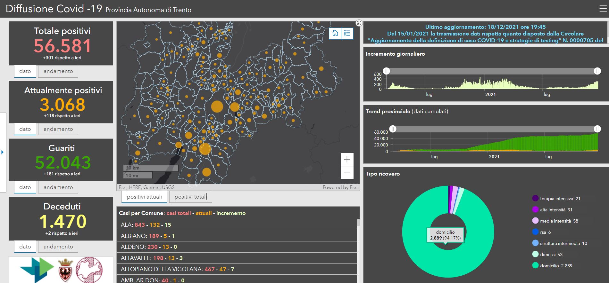Click the map home extent icon

click(335, 33)
